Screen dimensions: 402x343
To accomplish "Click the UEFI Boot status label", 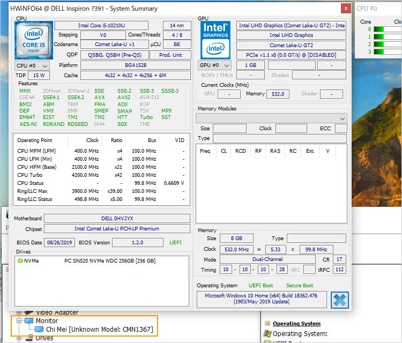I will pos(260,285).
